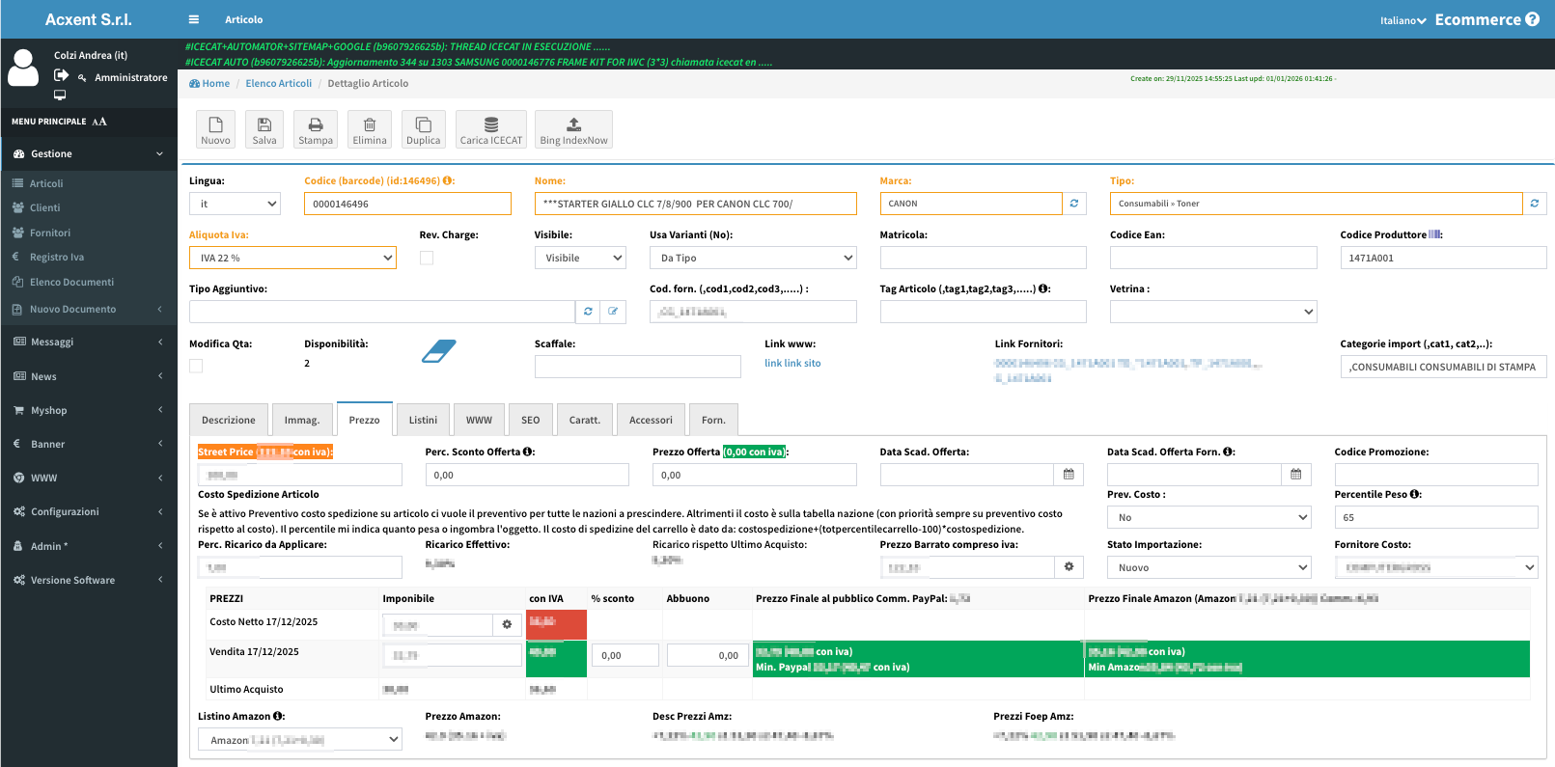Enable the Modifica Qta checkbox

pyautogui.click(x=196, y=366)
